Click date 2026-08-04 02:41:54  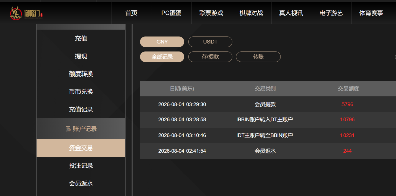[x=182, y=151]
